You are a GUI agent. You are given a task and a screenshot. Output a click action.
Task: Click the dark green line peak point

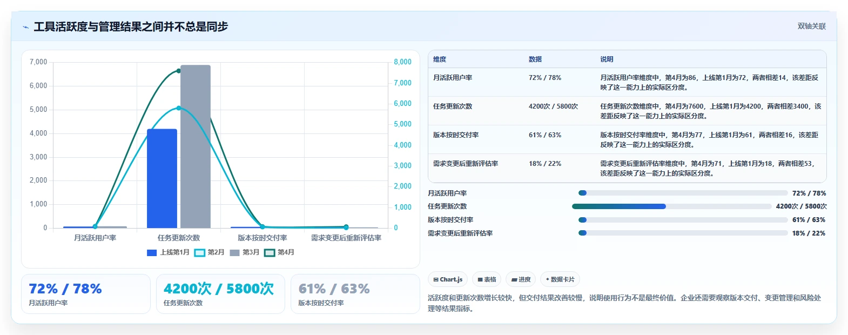point(179,71)
